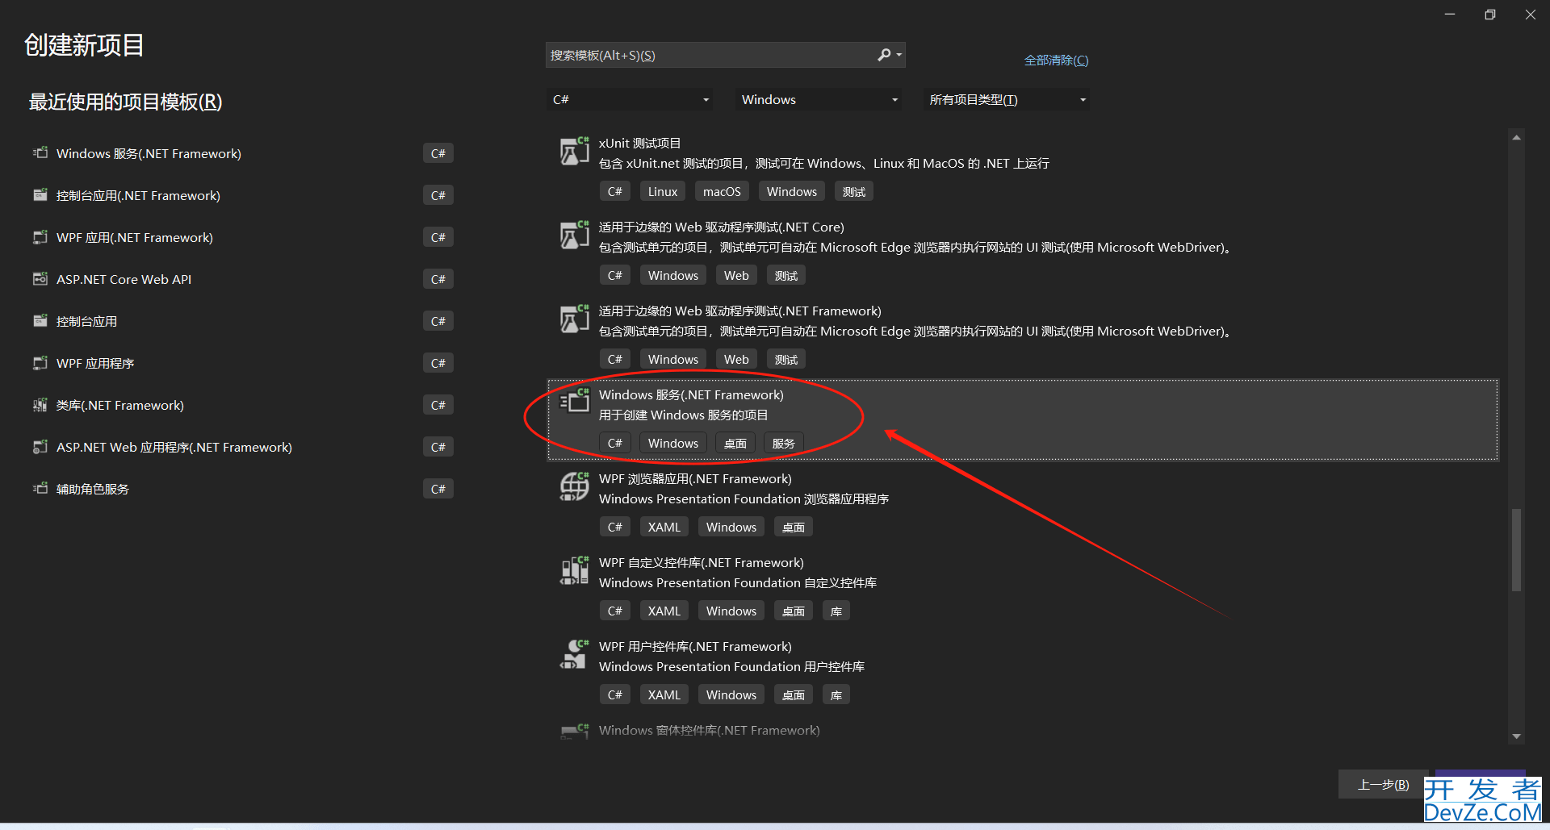Restore the dialog window size
The width and height of the screenshot is (1550, 830).
click(x=1489, y=15)
